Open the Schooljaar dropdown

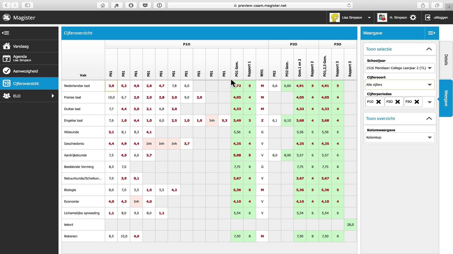(400, 68)
